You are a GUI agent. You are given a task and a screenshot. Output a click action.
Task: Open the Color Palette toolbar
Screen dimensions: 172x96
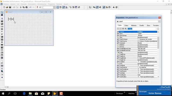(107, 7)
